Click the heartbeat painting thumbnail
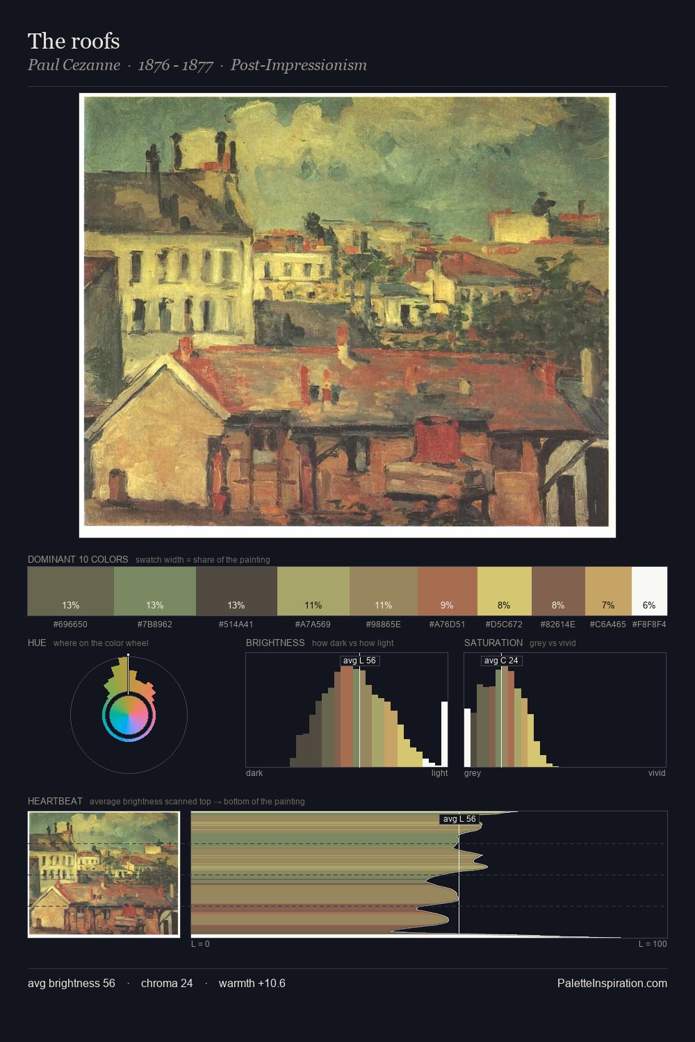695x1042 pixels. tap(104, 875)
